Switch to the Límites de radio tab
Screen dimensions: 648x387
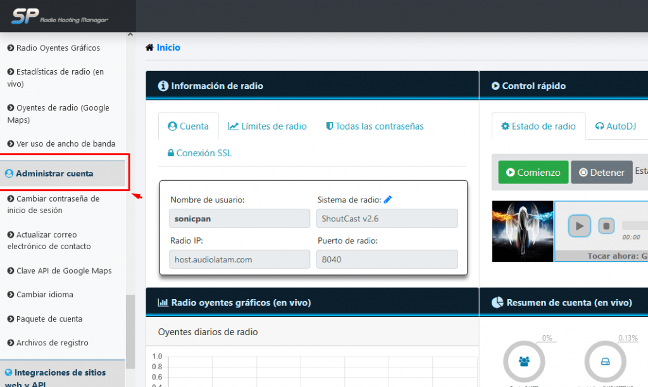point(268,126)
